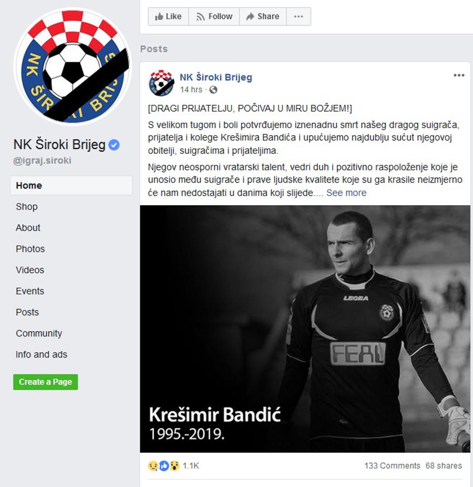Share the page using Share button

[x=263, y=17]
